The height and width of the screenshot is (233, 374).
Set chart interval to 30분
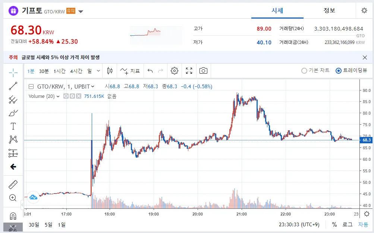44,71
